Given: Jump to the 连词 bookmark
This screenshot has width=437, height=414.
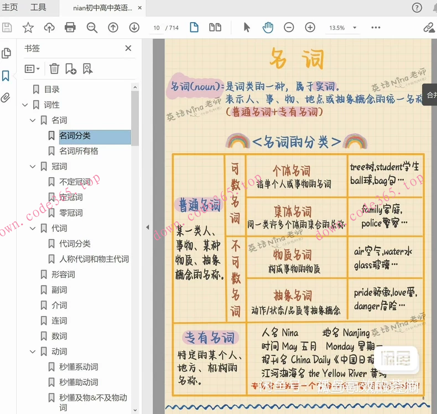Looking at the screenshot, I should 59,321.
